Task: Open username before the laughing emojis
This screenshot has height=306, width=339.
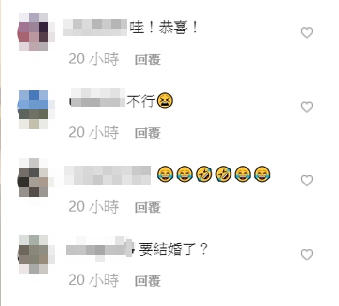Action: 108,175
